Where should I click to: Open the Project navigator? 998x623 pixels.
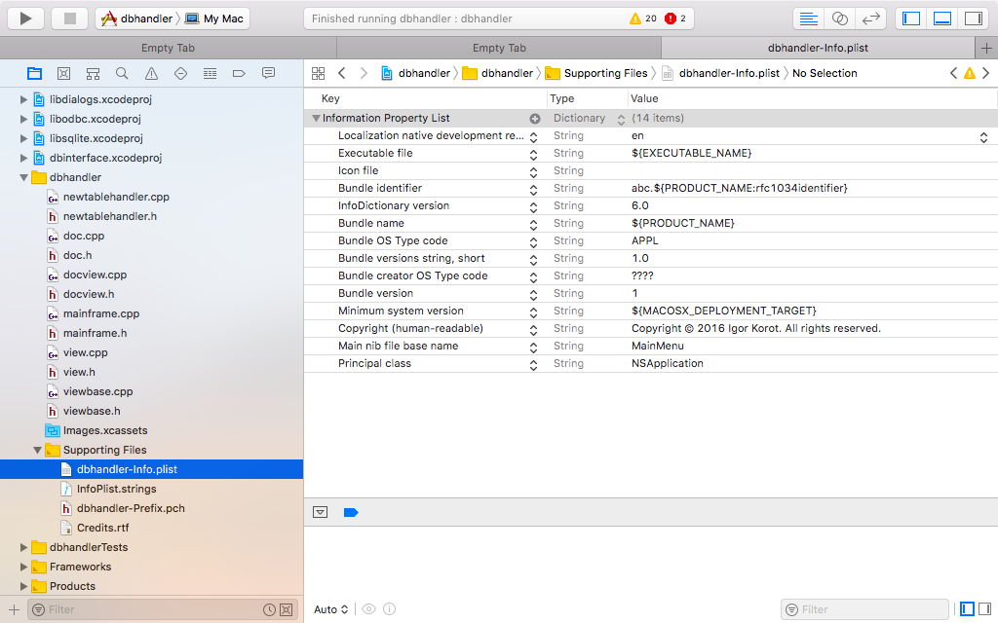pyautogui.click(x=34, y=74)
